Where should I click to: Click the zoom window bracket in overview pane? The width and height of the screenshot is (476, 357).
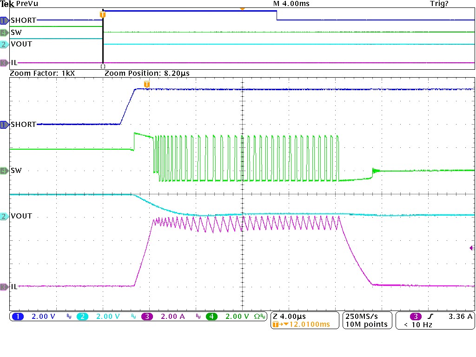pos(102,66)
